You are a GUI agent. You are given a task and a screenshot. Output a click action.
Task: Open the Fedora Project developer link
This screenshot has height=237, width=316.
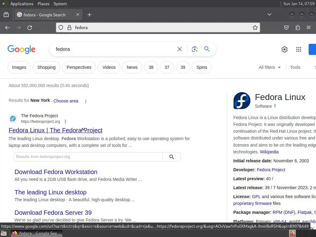point(271,170)
